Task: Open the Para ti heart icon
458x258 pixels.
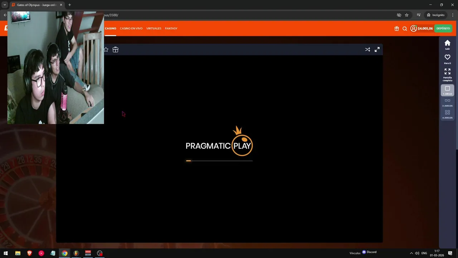Action: (447, 59)
